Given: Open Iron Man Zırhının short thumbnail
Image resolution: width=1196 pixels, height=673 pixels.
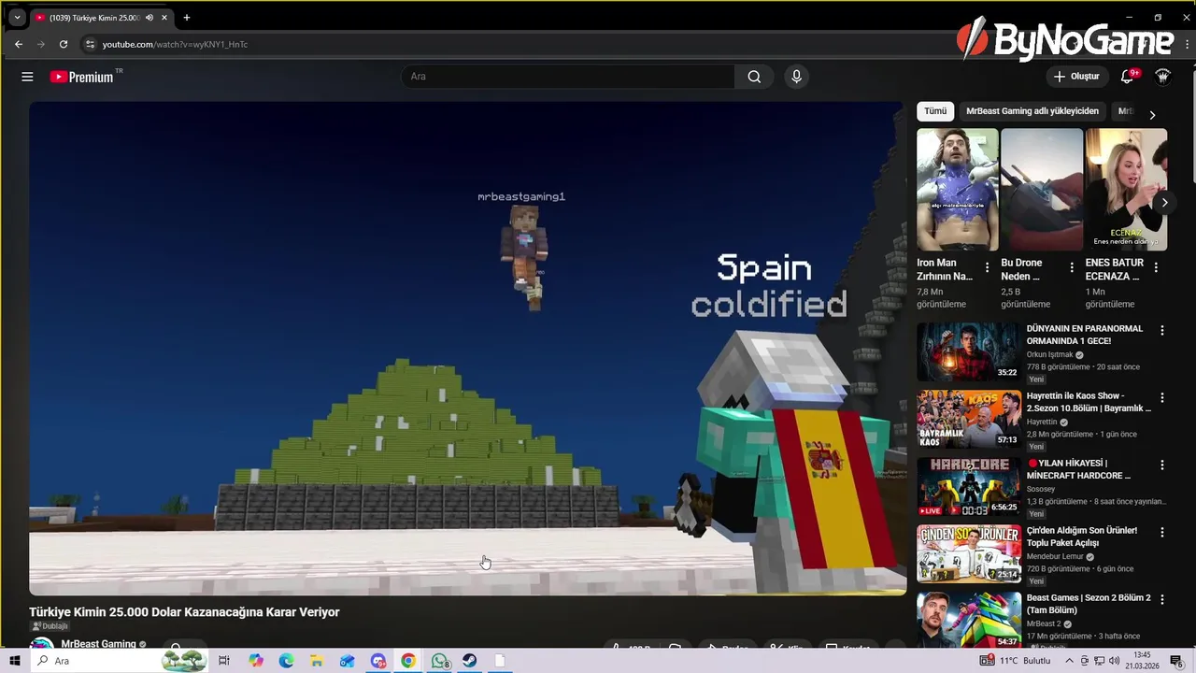Looking at the screenshot, I should (x=958, y=190).
